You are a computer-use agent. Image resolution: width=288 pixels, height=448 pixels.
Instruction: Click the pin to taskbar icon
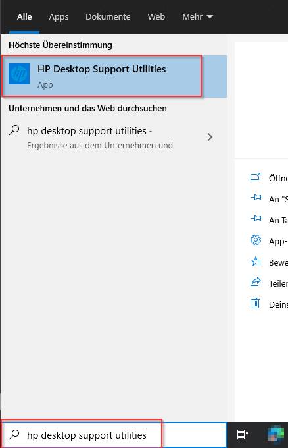[256, 219]
